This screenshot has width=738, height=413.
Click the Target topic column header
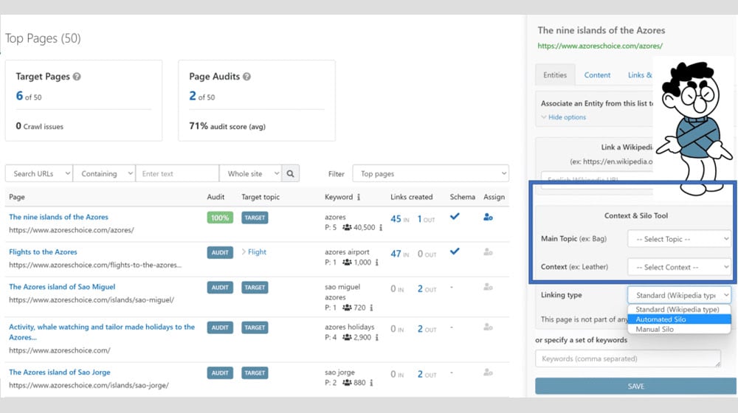(x=261, y=197)
